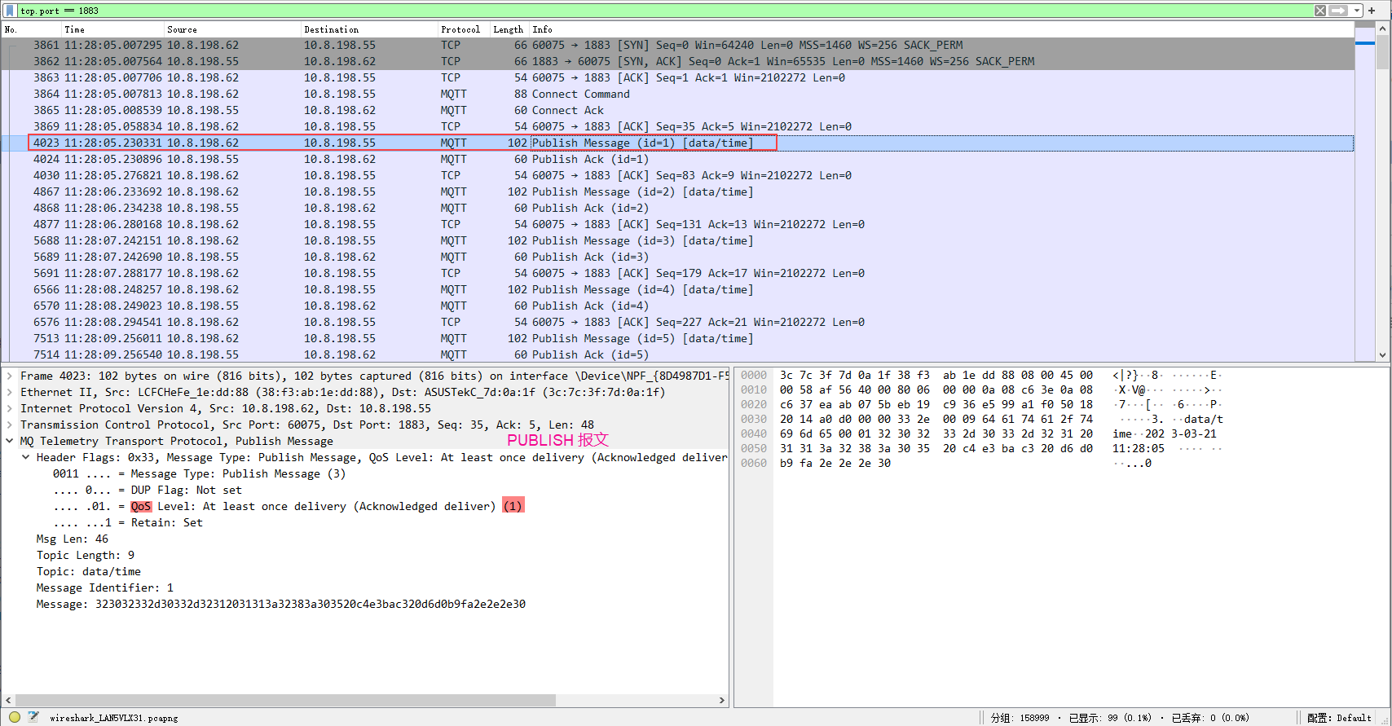The width and height of the screenshot is (1392, 726).
Task: Select packet 4024 Publish Ack (id=1) row
Action: click(677, 159)
